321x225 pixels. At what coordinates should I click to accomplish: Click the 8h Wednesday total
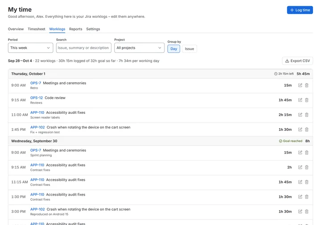[308, 141]
